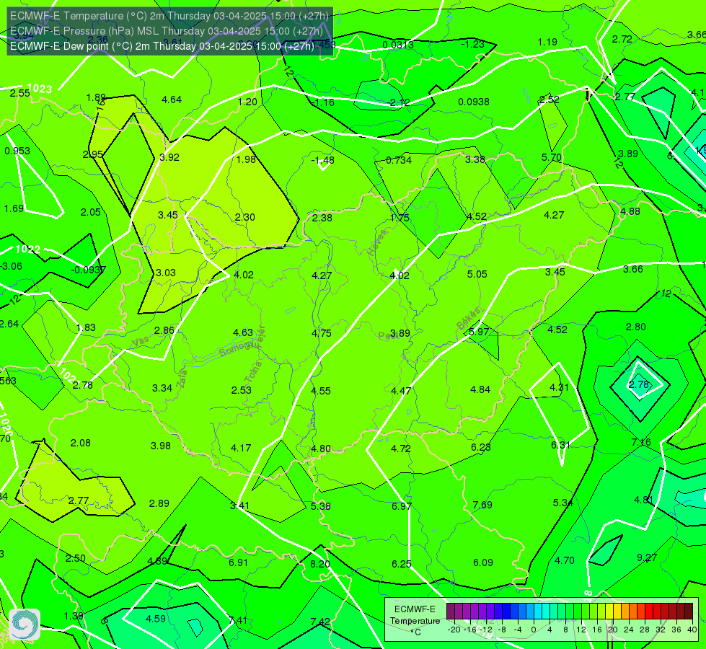Click the map value 0.0313

(398, 45)
